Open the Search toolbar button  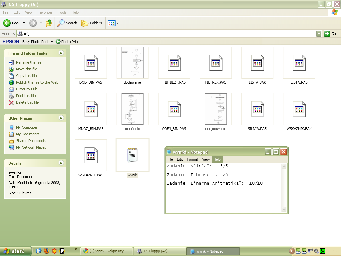tap(67, 23)
